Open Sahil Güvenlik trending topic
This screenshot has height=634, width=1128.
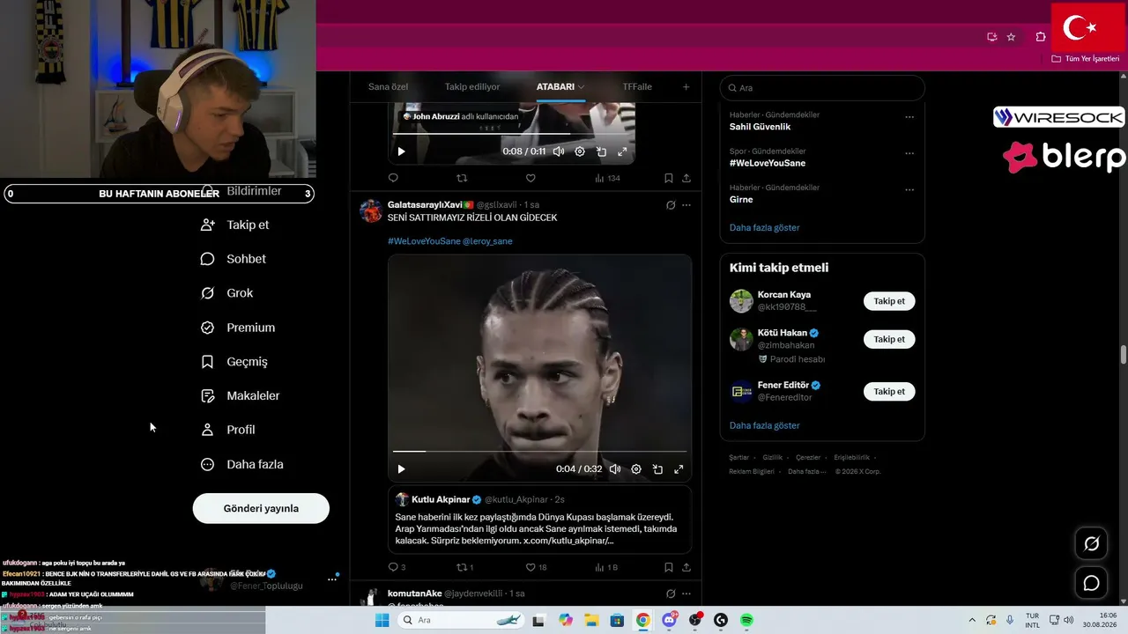pyautogui.click(x=760, y=127)
